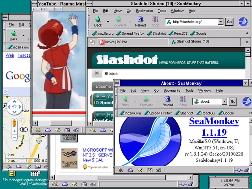Open URL dropdown next to about: field

[x=224, y=102]
